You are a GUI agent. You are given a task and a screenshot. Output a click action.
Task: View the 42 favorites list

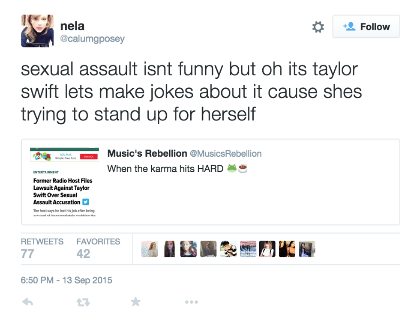click(83, 253)
